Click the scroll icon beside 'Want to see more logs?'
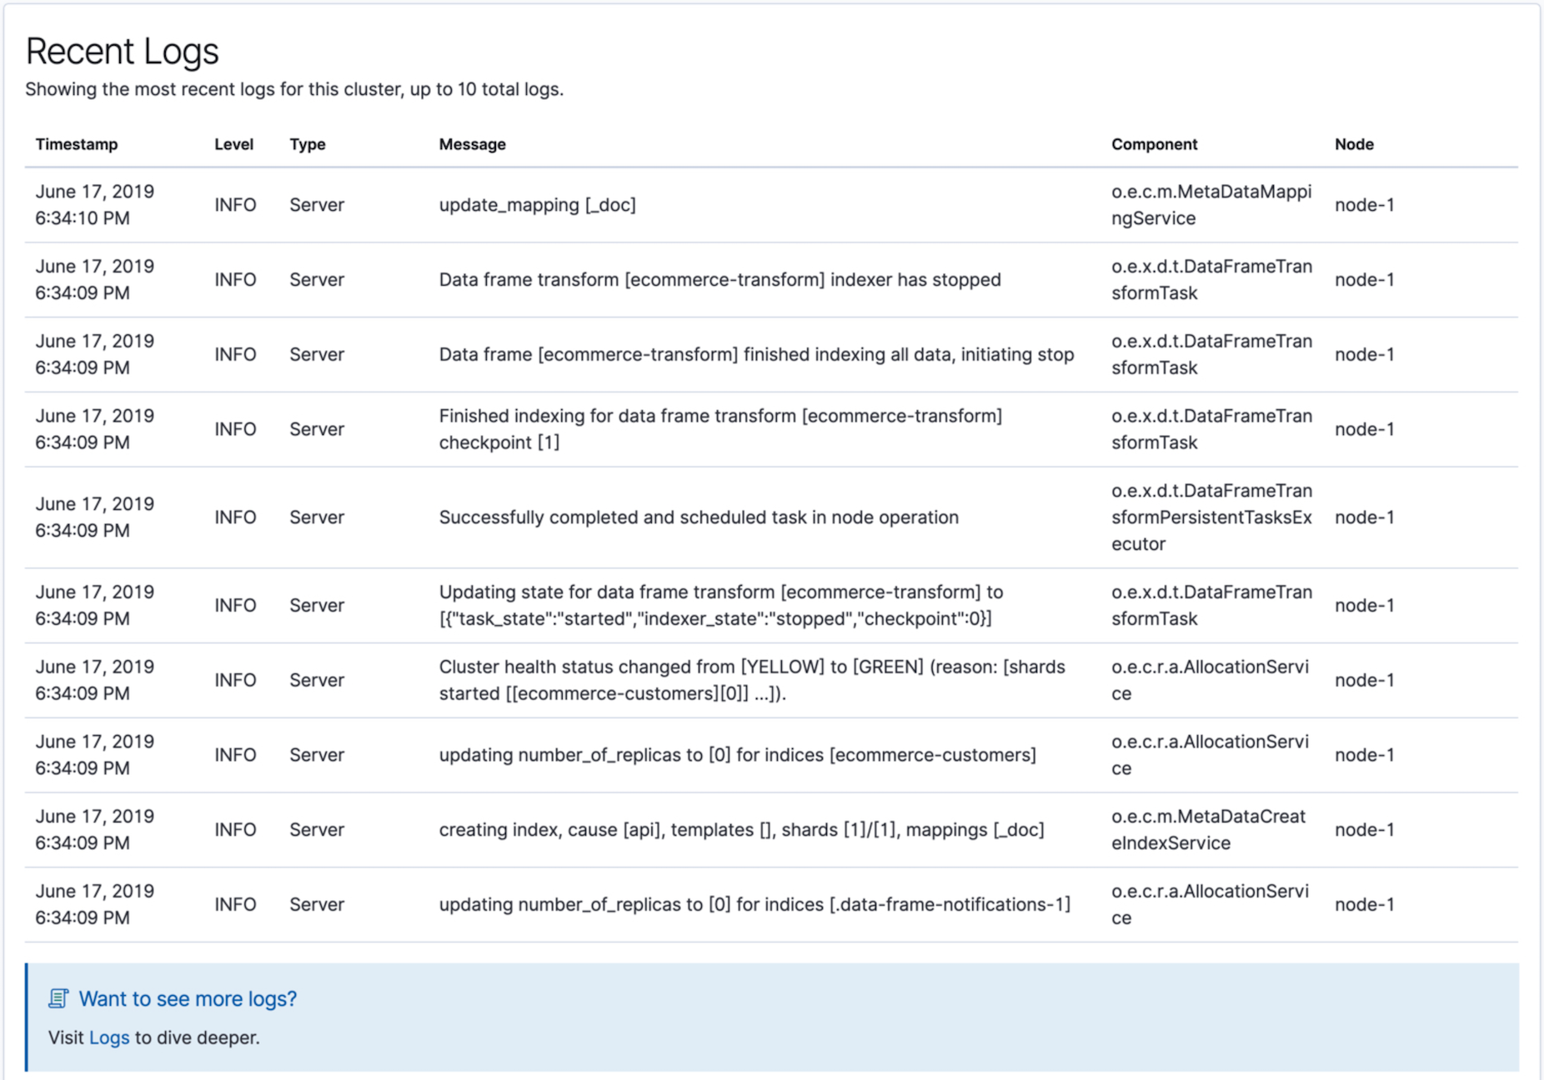 [58, 997]
